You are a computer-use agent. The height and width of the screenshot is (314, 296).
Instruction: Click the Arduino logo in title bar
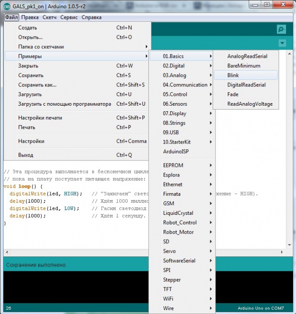click(x=7, y=7)
